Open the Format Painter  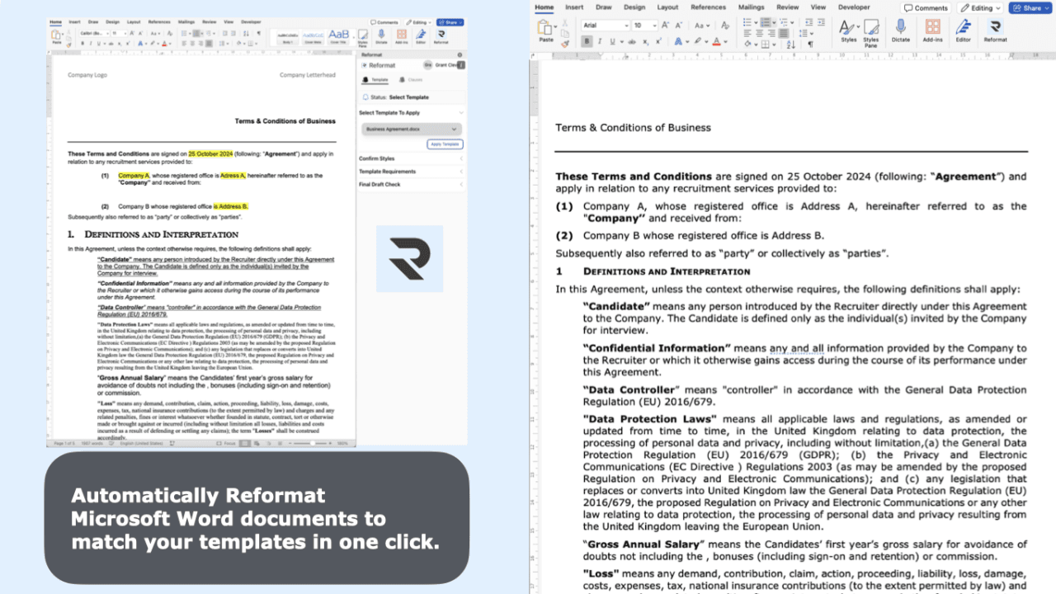(566, 43)
